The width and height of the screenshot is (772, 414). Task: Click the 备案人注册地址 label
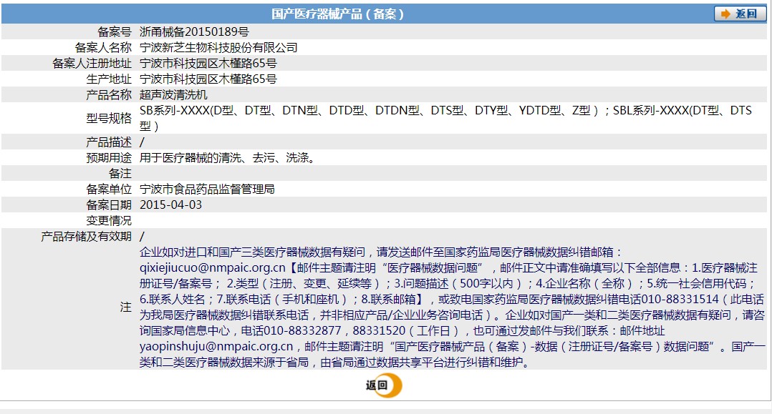pos(92,64)
